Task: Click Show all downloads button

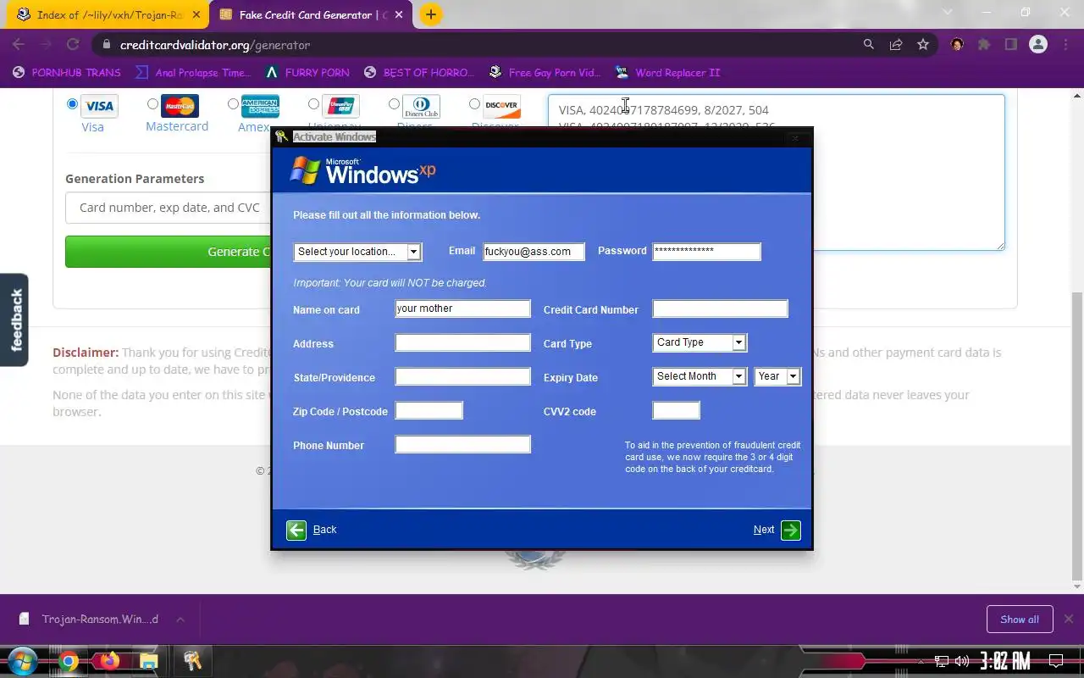Action: tap(1020, 620)
